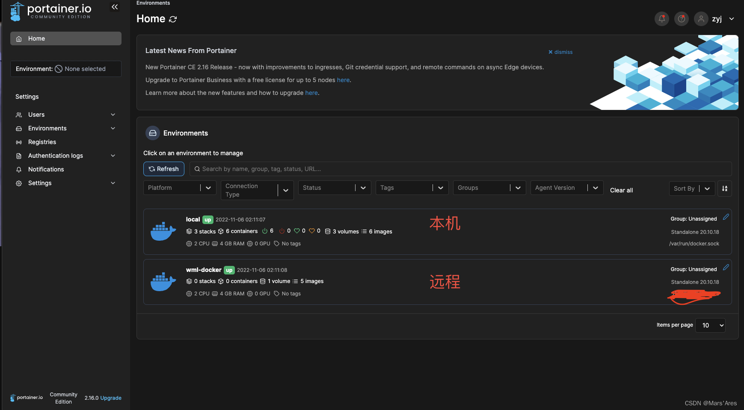This screenshot has height=410, width=744.
Task: Click the Refresh button
Action: [x=164, y=169]
